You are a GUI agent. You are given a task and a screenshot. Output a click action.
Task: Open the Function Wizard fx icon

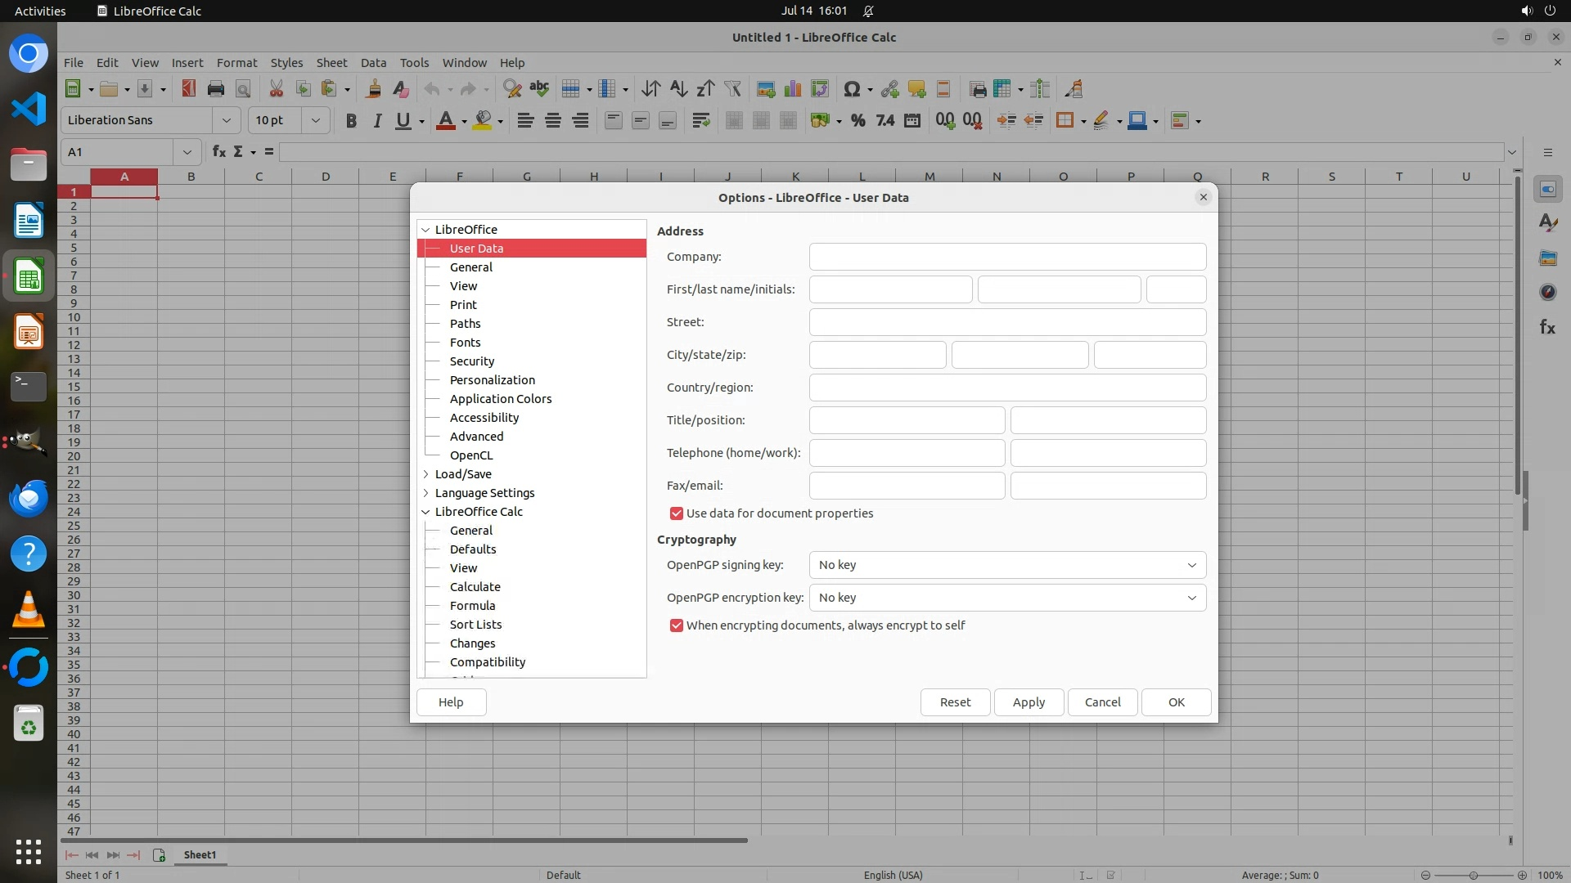218,152
